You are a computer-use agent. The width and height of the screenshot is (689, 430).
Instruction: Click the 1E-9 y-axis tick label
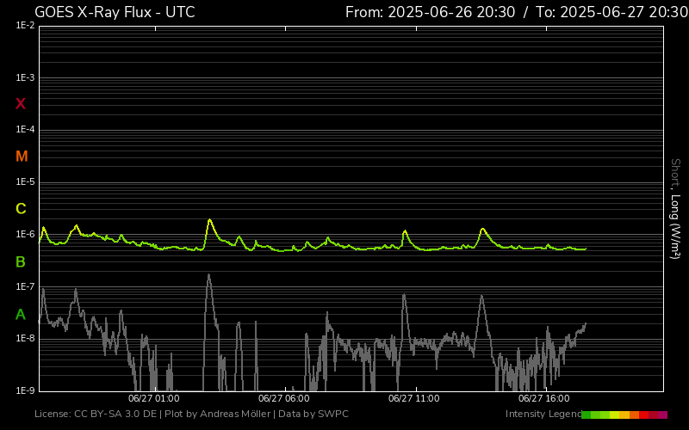pos(25,390)
